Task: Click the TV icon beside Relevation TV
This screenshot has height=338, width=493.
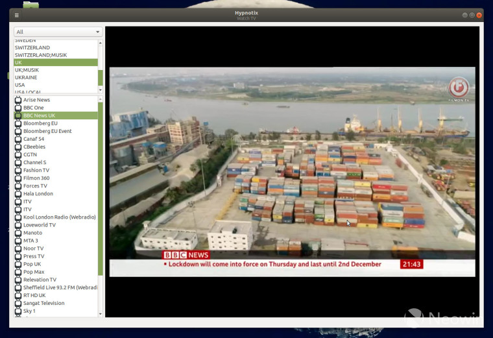Action: click(18, 280)
